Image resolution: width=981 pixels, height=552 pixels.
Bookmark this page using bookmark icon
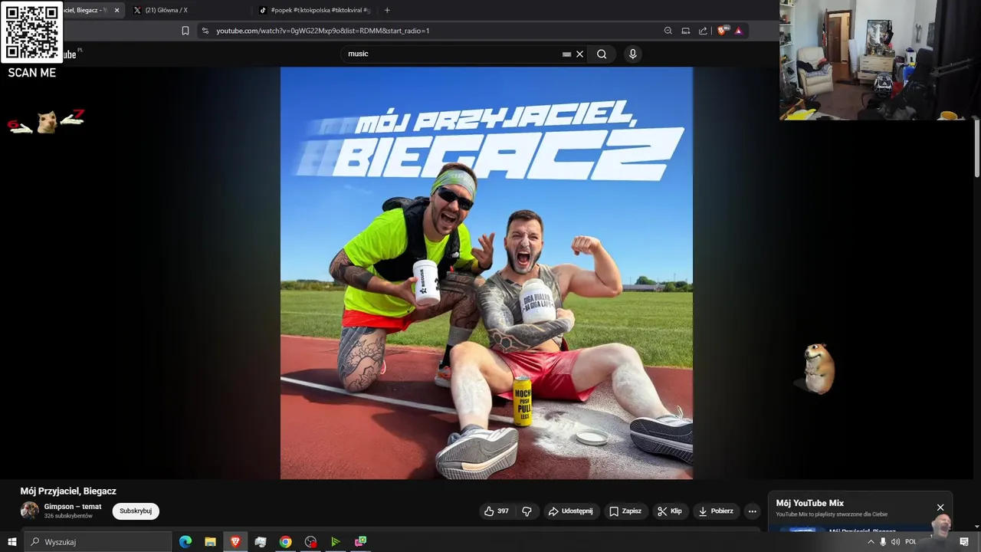[185, 31]
